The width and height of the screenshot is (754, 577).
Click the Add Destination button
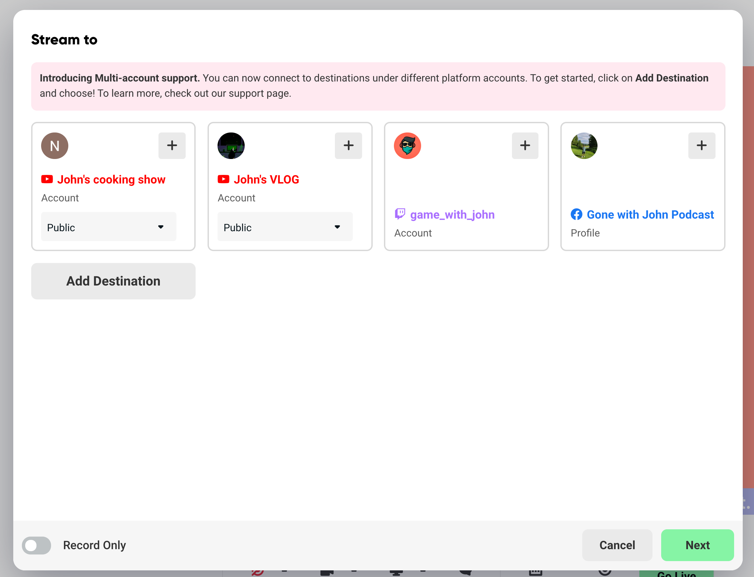(113, 281)
